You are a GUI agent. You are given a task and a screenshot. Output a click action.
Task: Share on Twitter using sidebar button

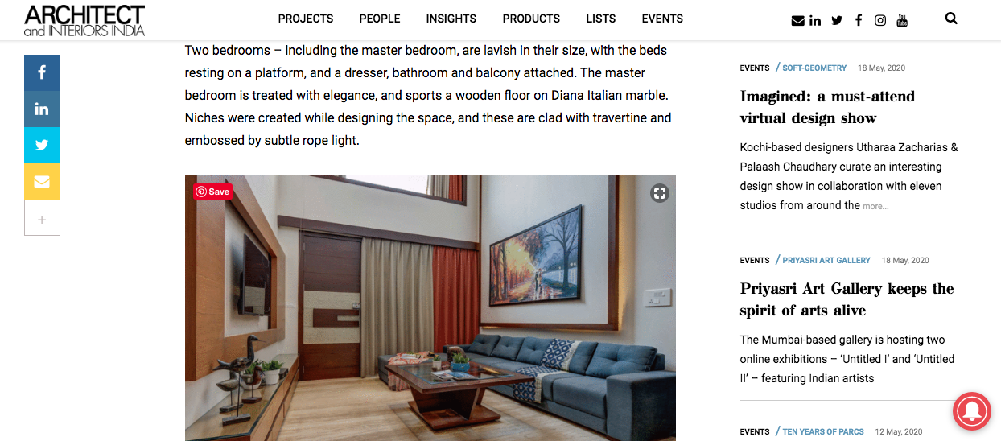[x=42, y=145]
